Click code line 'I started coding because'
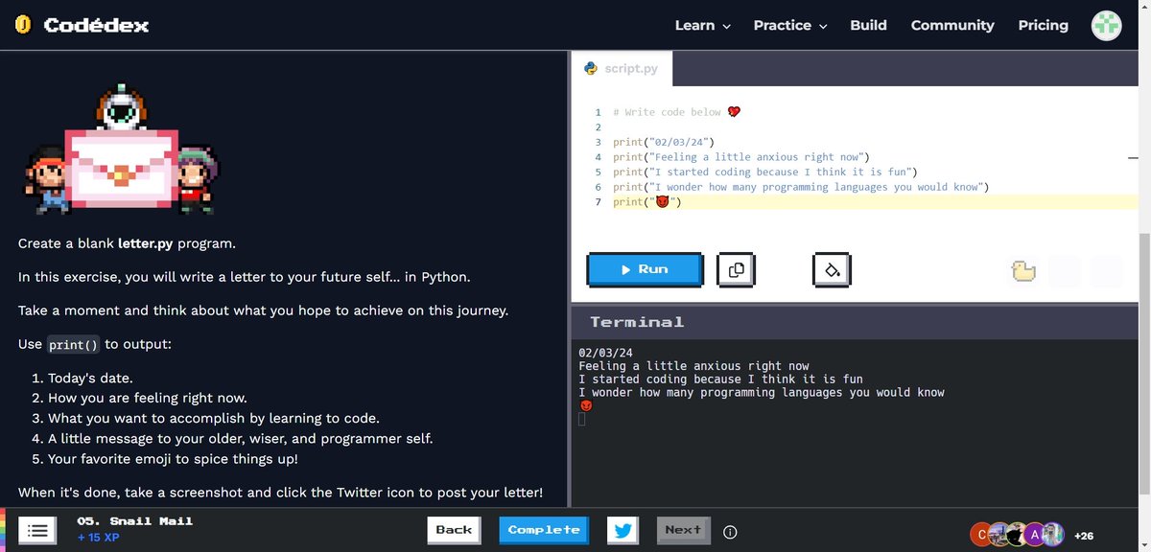The image size is (1151, 552). click(765, 172)
